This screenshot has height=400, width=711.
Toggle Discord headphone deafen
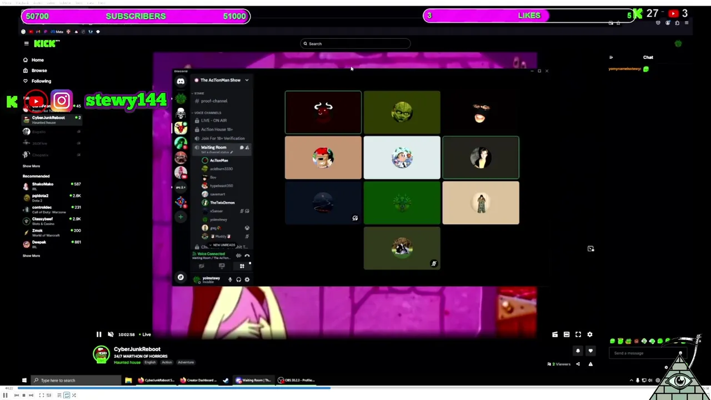point(238,279)
